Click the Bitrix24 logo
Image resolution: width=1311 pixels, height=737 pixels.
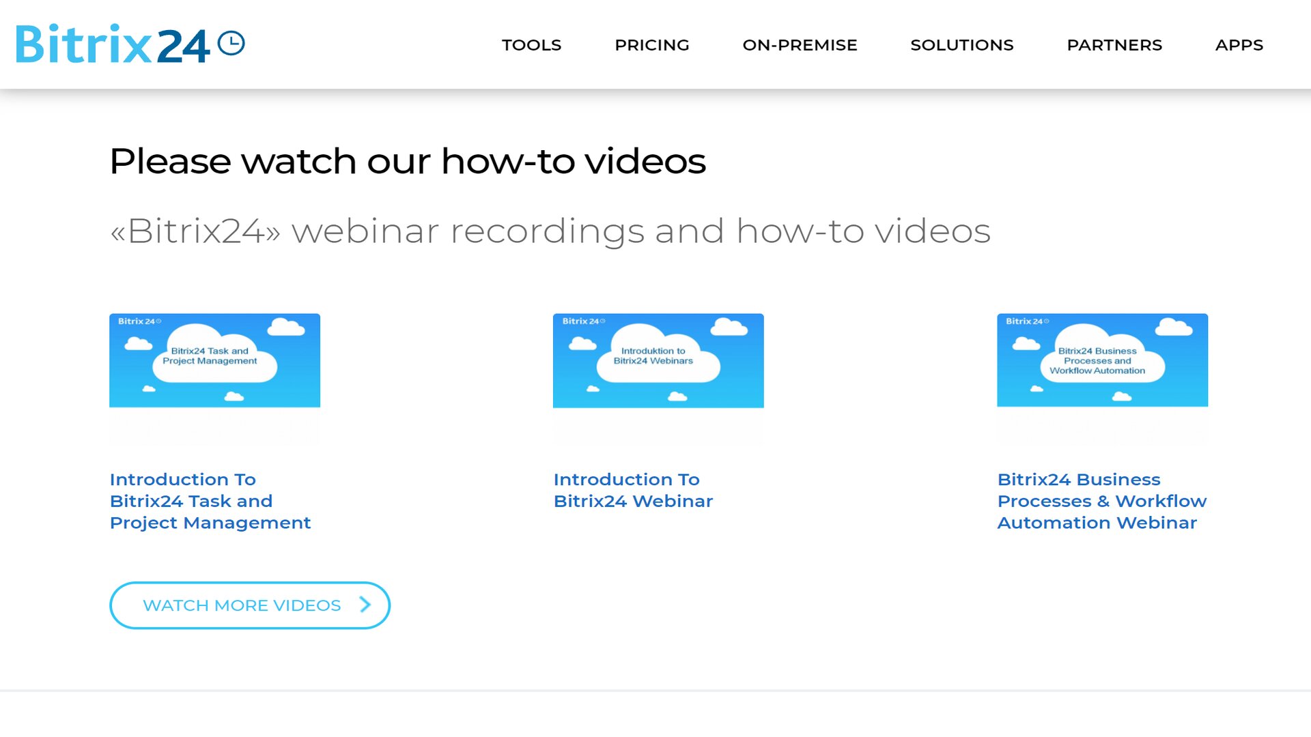point(130,44)
